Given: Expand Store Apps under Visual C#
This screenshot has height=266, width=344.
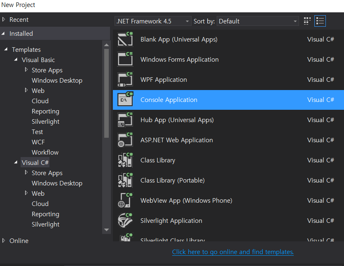Looking at the screenshot, I should click(x=26, y=172).
